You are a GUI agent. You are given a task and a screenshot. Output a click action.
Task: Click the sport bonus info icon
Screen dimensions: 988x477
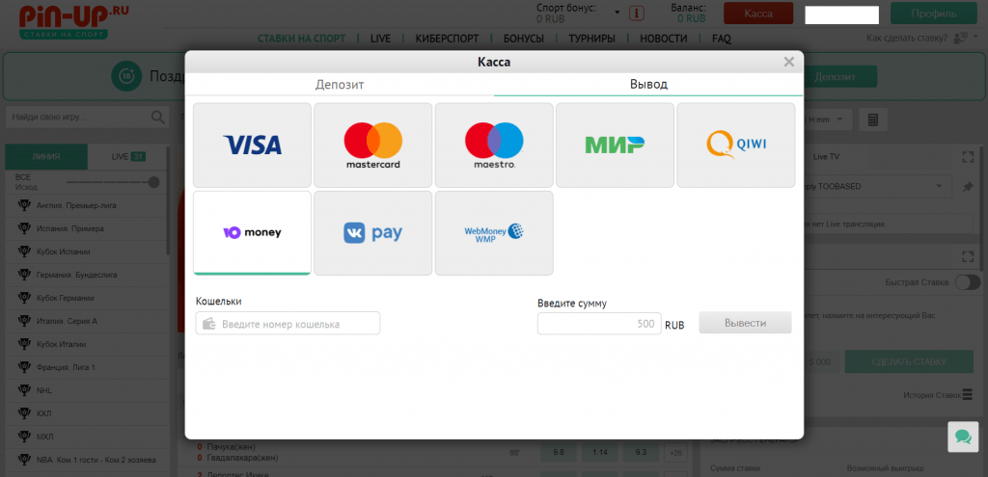(x=637, y=13)
